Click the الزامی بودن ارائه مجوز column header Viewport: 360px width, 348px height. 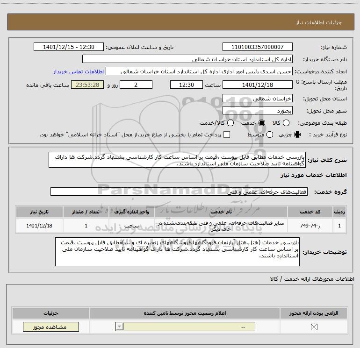click(x=314, y=313)
